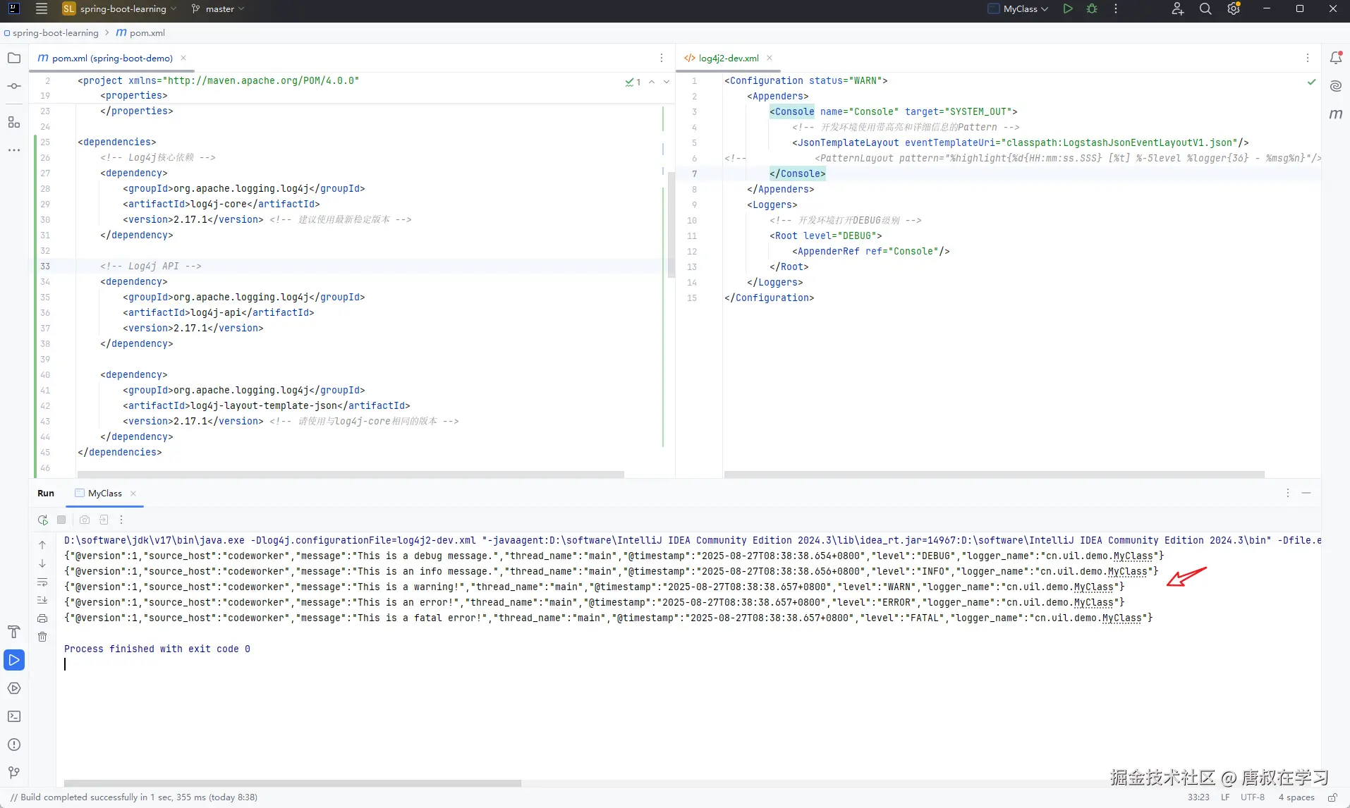Open the Terminal tool window
The height and width of the screenshot is (808, 1350).
(14, 716)
